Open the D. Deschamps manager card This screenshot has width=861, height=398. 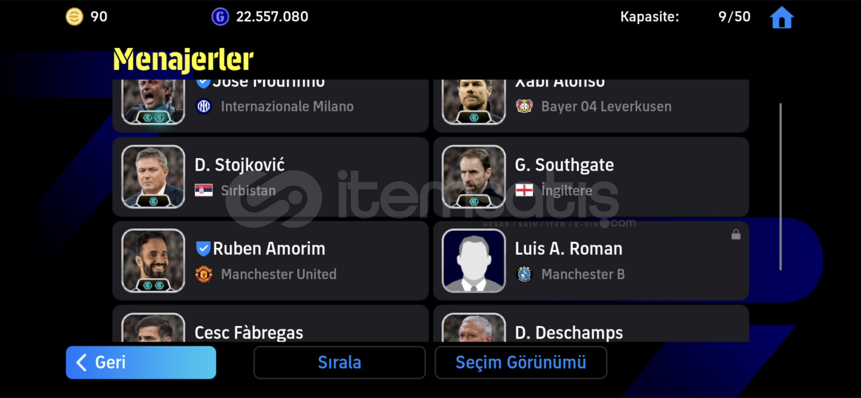point(591,324)
